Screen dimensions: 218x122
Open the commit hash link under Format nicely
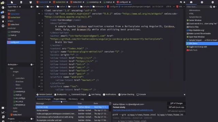click(x=133, y=110)
